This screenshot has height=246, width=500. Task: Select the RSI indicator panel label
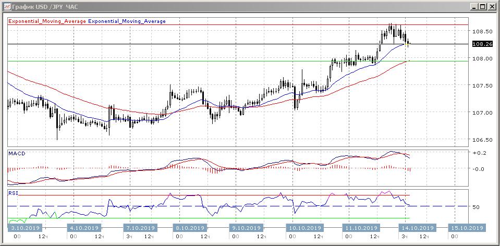[13, 193]
